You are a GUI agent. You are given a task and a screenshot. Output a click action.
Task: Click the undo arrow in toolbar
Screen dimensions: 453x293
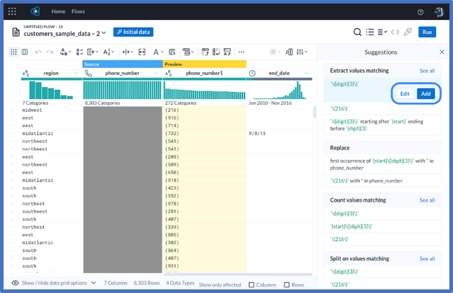tap(38, 52)
